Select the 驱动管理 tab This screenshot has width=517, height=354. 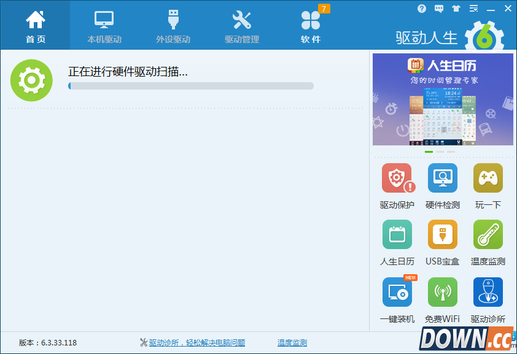tap(241, 26)
